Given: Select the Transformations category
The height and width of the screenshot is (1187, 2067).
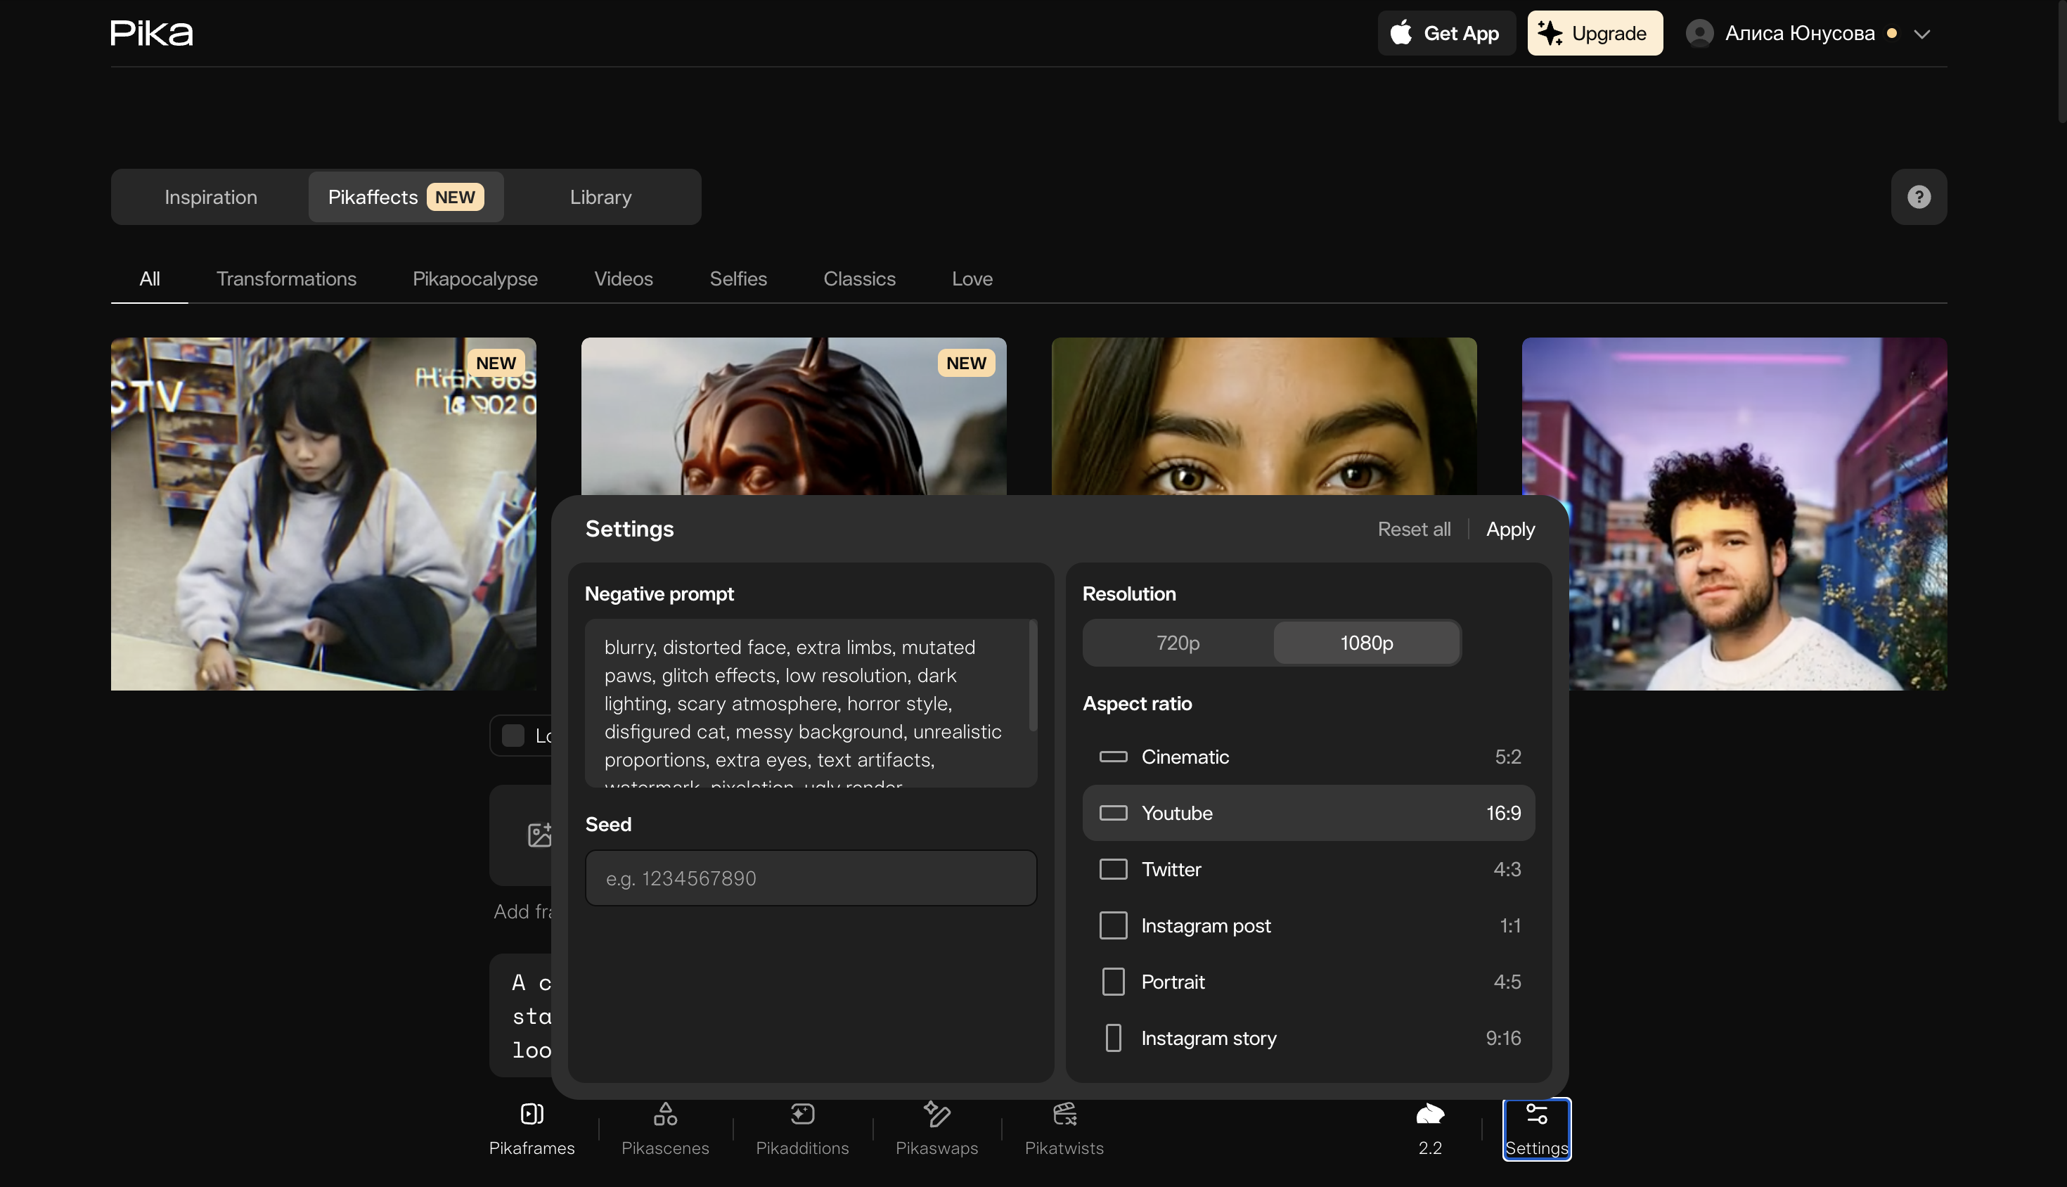Looking at the screenshot, I should point(286,278).
